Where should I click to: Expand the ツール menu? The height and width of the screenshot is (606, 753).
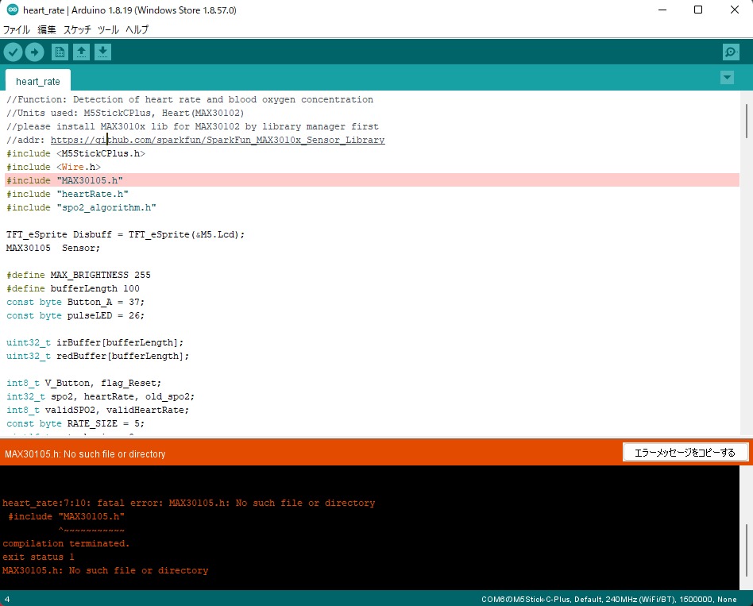click(x=107, y=29)
